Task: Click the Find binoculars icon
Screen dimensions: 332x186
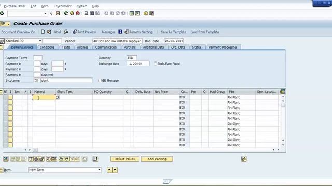Action: 92,13
